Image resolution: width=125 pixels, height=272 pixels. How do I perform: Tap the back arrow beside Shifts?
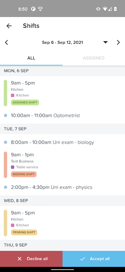[9, 26]
